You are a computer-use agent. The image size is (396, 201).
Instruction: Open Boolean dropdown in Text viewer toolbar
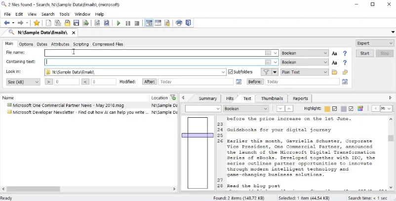coord(246,109)
